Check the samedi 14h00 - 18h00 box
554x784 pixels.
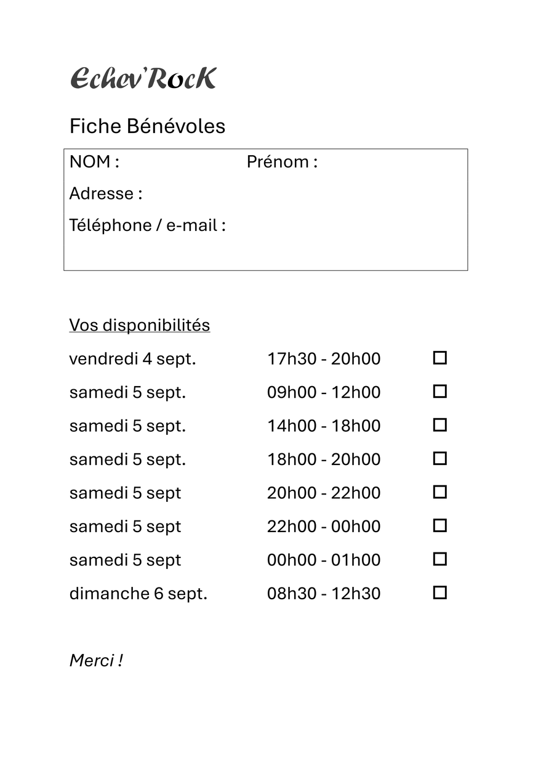[440, 425]
